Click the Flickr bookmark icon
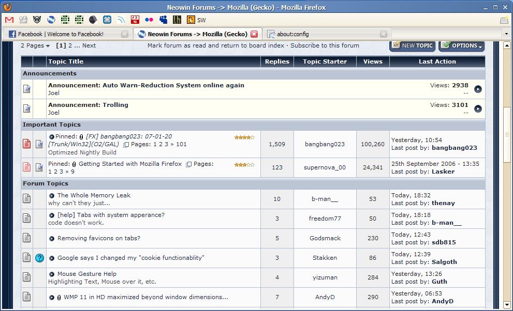 coord(149,20)
